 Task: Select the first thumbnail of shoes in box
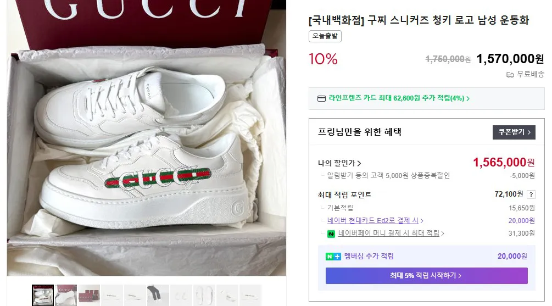coord(43,295)
